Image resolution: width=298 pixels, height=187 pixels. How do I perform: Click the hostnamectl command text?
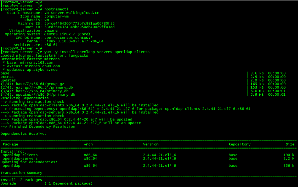(x=56, y=9)
